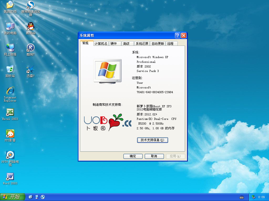Select the 我的电脑 desktop icon

pos(10,26)
